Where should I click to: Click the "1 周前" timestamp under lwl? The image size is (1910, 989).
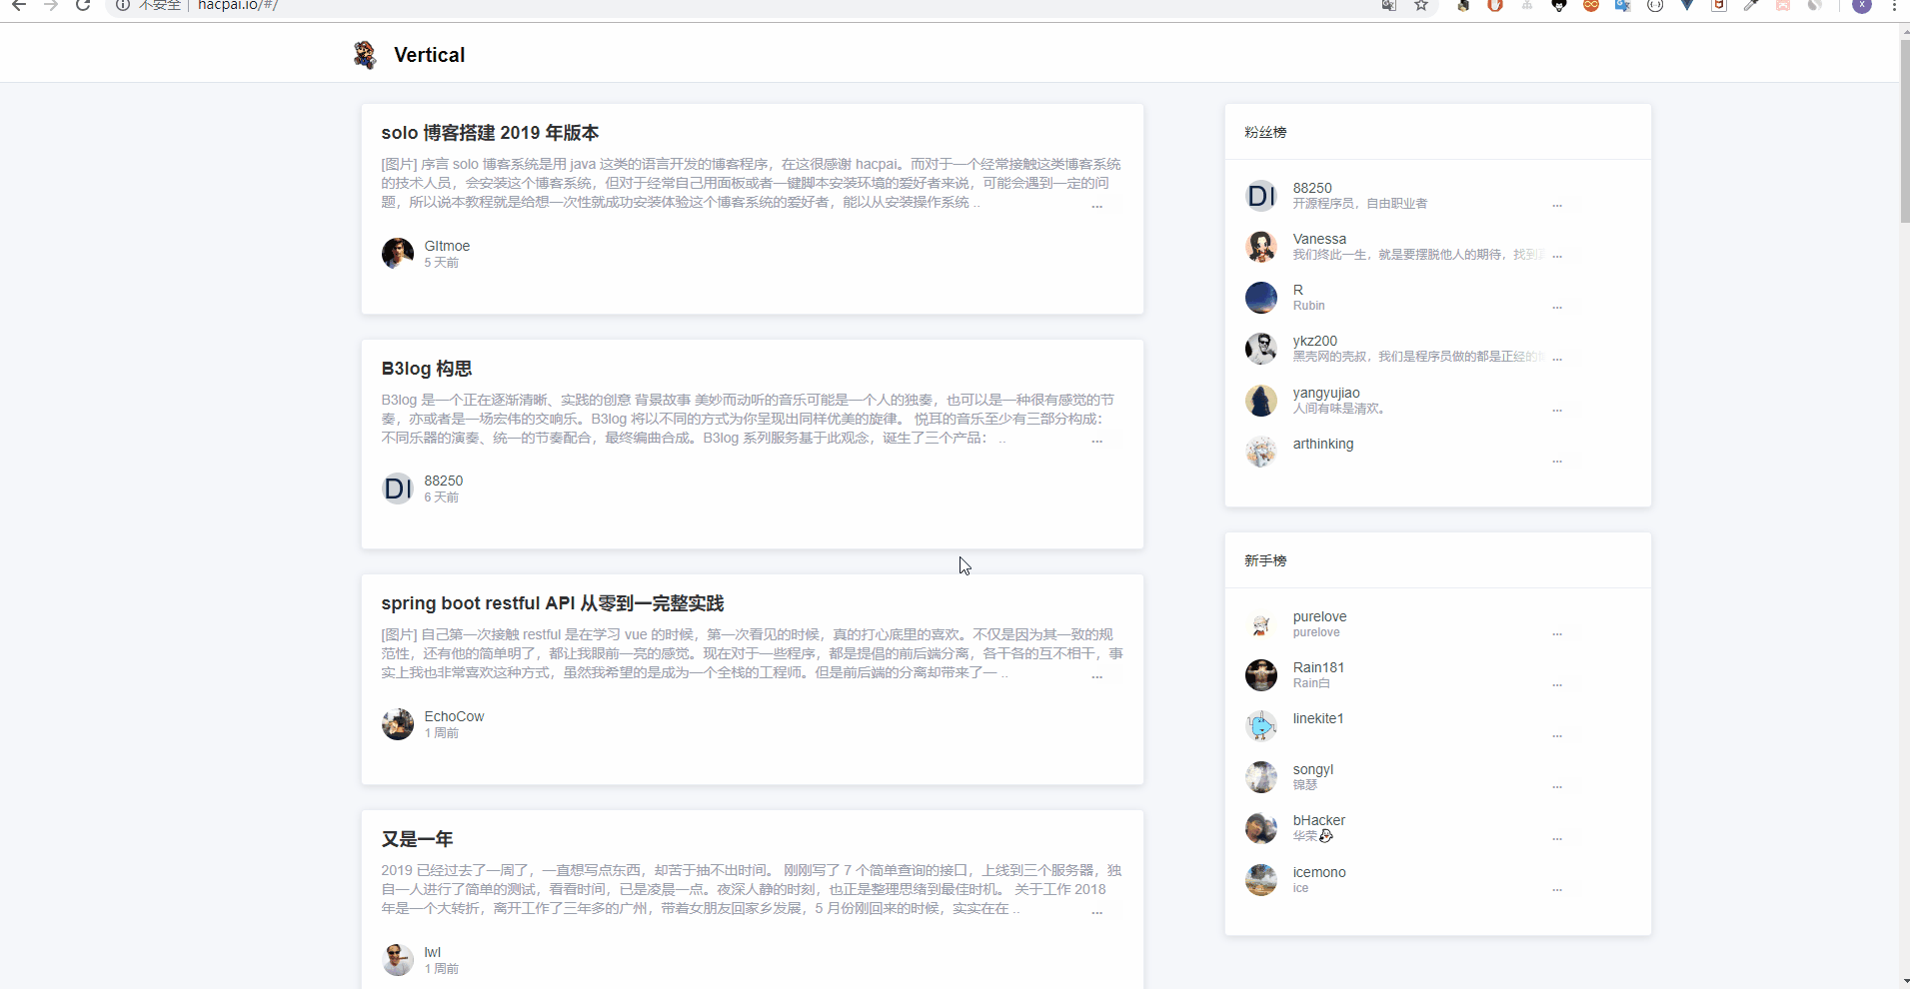point(442,969)
